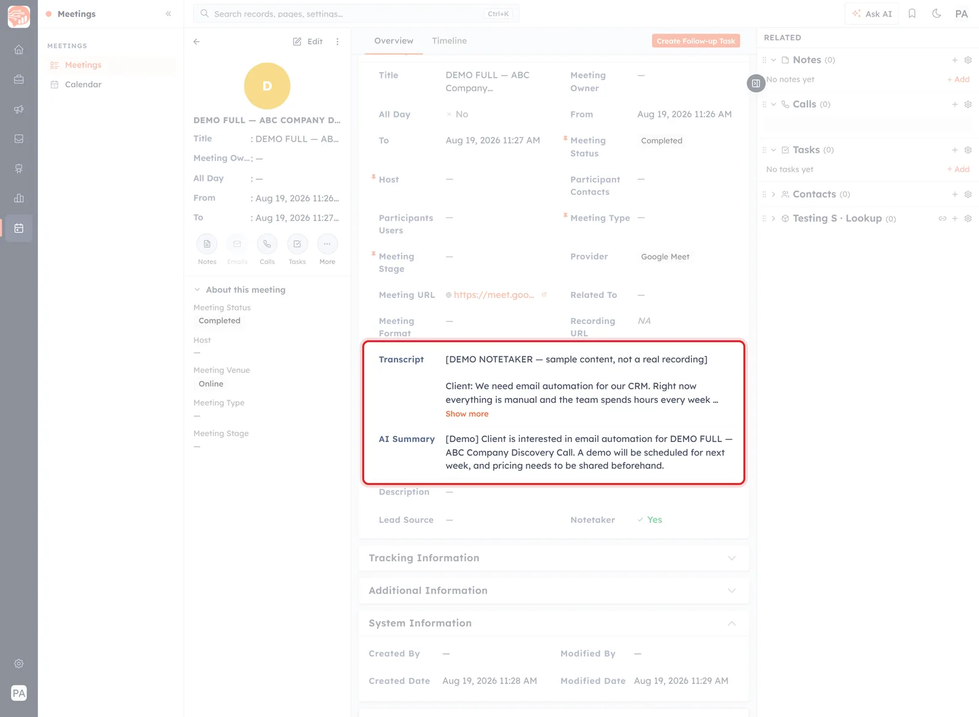Image resolution: width=979 pixels, height=717 pixels.
Task: Open Tasks section settings gear
Action: (968, 150)
